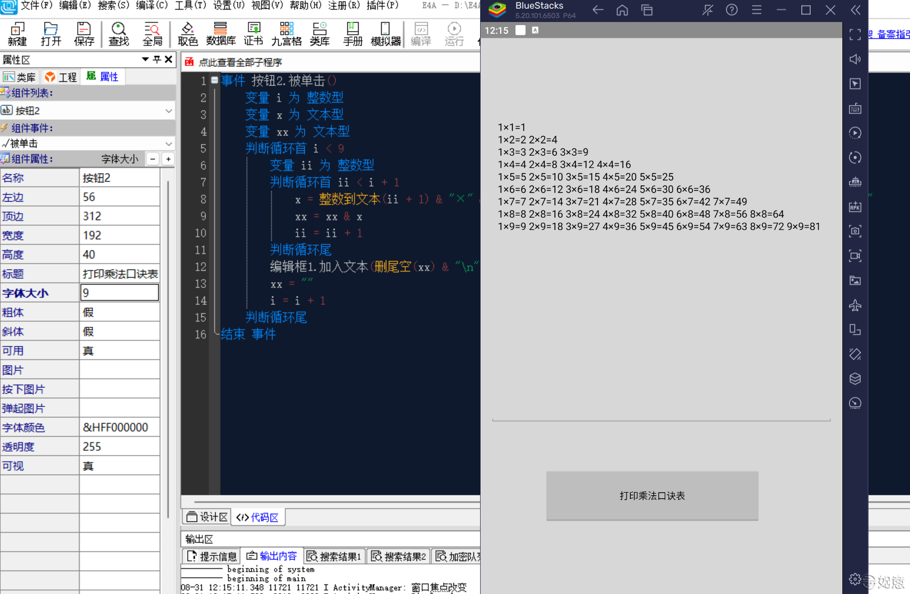This screenshot has height=594, width=910.
Task: Switch to the 代码区 tab
Action: tap(257, 517)
